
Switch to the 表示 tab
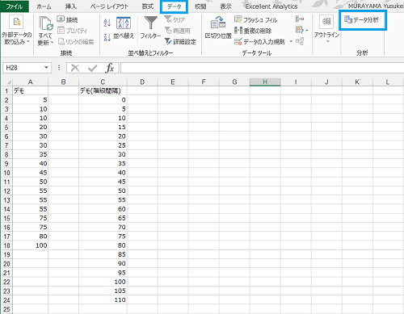pos(225,6)
